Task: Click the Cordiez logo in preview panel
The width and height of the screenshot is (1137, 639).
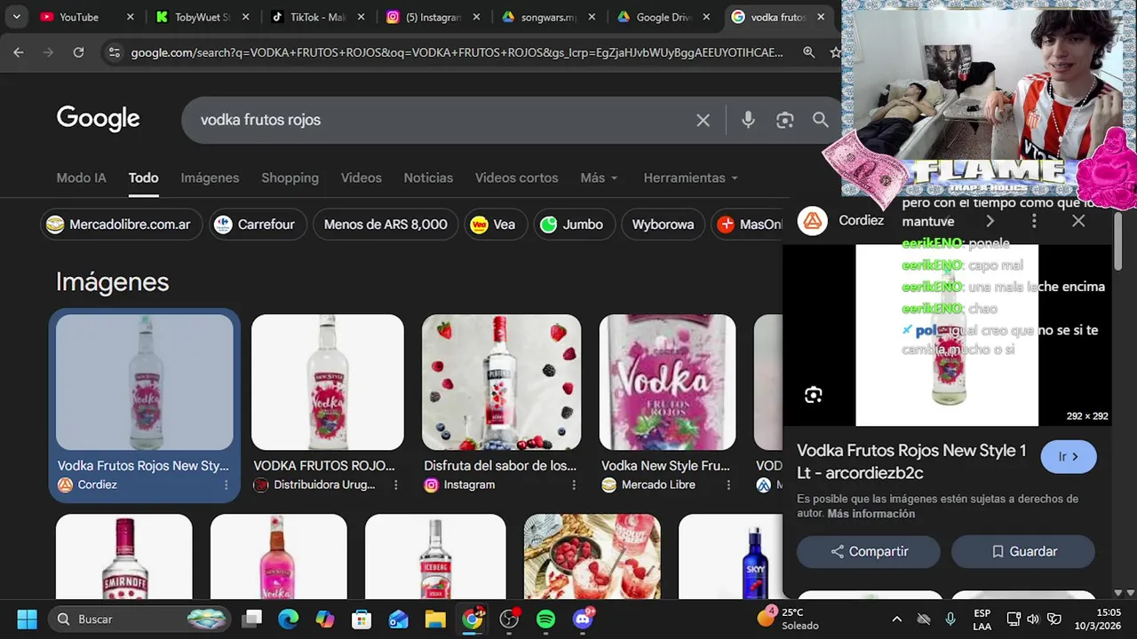Action: 812,221
